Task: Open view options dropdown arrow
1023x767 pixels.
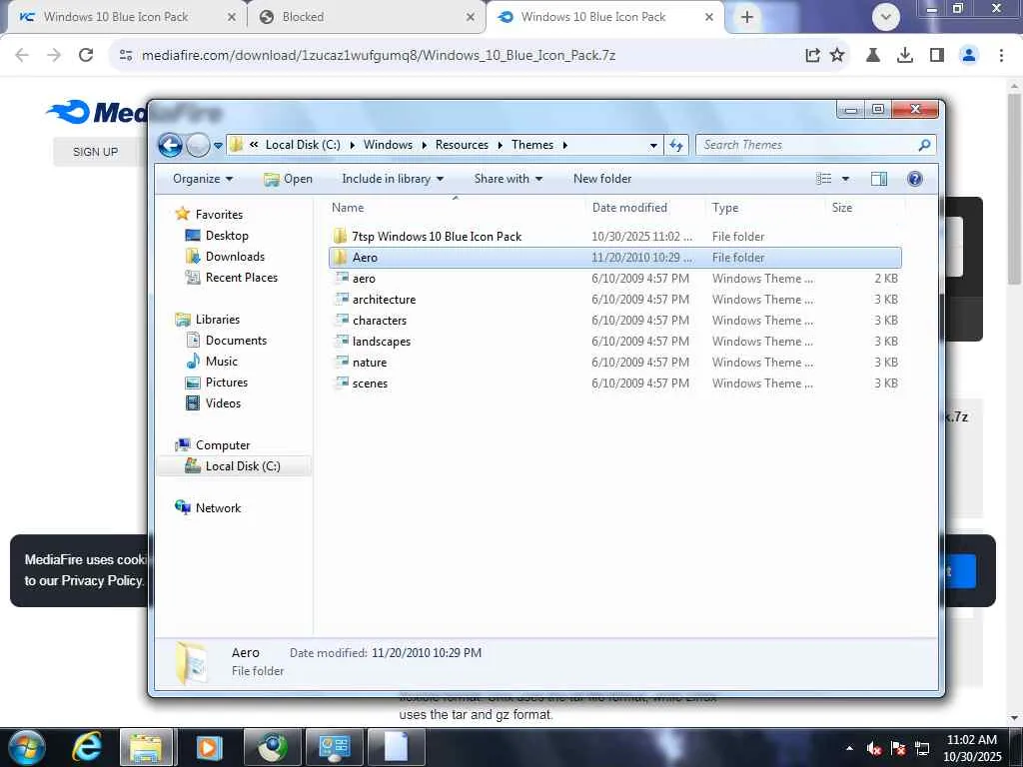Action: (x=845, y=179)
